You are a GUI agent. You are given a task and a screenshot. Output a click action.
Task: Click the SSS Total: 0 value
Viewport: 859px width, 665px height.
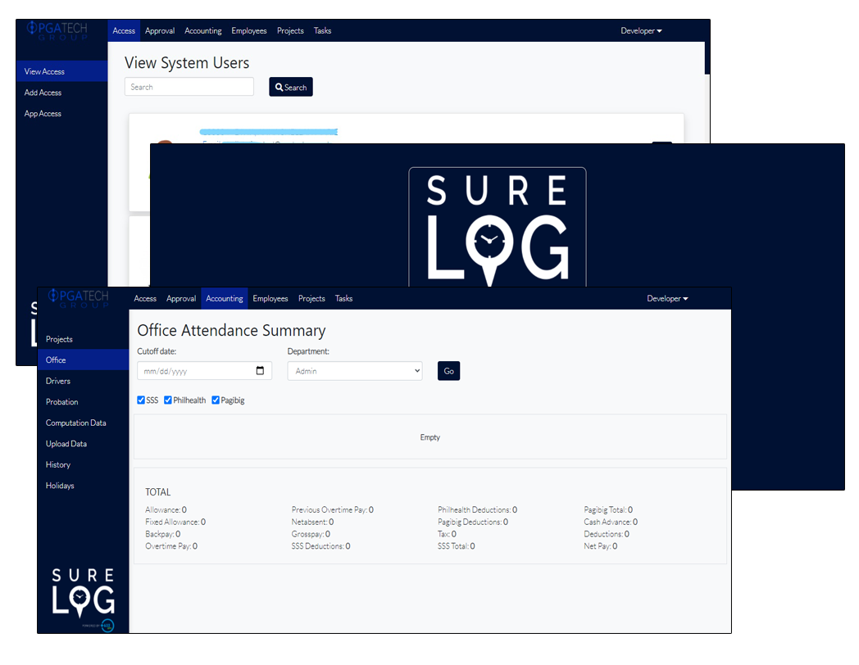click(457, 546)
